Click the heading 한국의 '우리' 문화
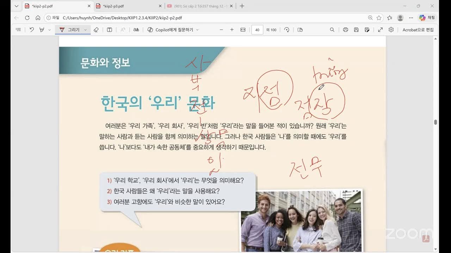The image size is (451, 253). pos(157,103)
